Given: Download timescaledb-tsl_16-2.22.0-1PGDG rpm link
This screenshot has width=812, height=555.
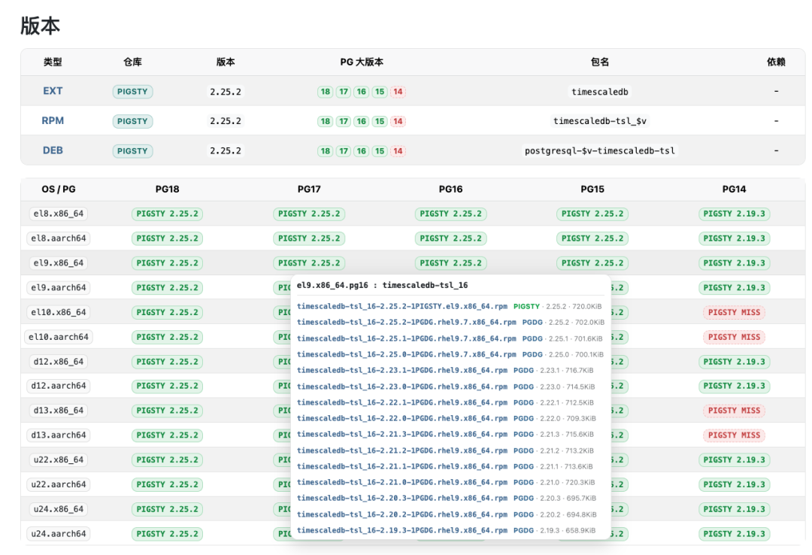Looking at the screenshot, I should tap(401, 418).
